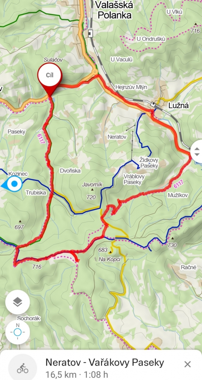Tap the Neratov place label
The height and width of the screenshot is (380, 202).
coord(117,137)
